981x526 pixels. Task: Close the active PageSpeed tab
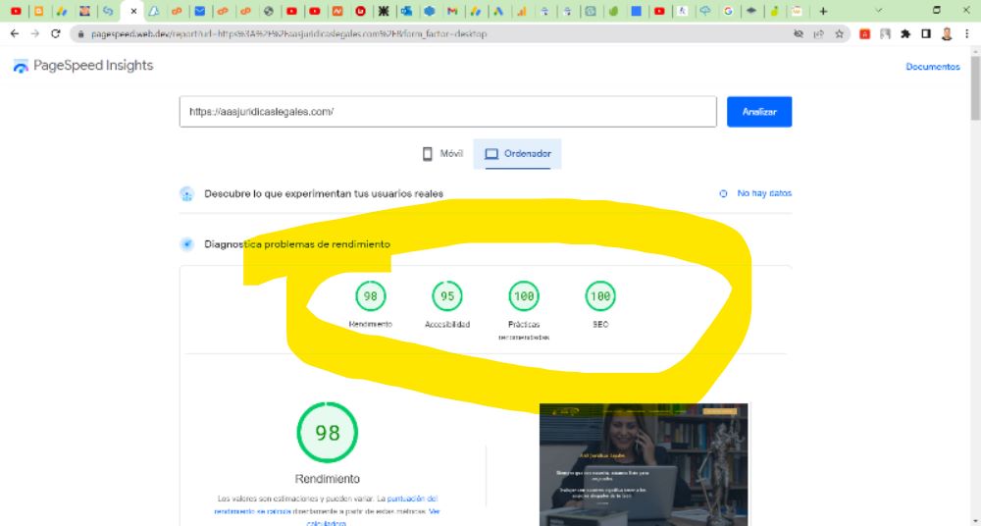[x=133, y=11]
